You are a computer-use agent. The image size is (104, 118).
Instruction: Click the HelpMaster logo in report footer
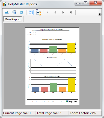[72, 101]
